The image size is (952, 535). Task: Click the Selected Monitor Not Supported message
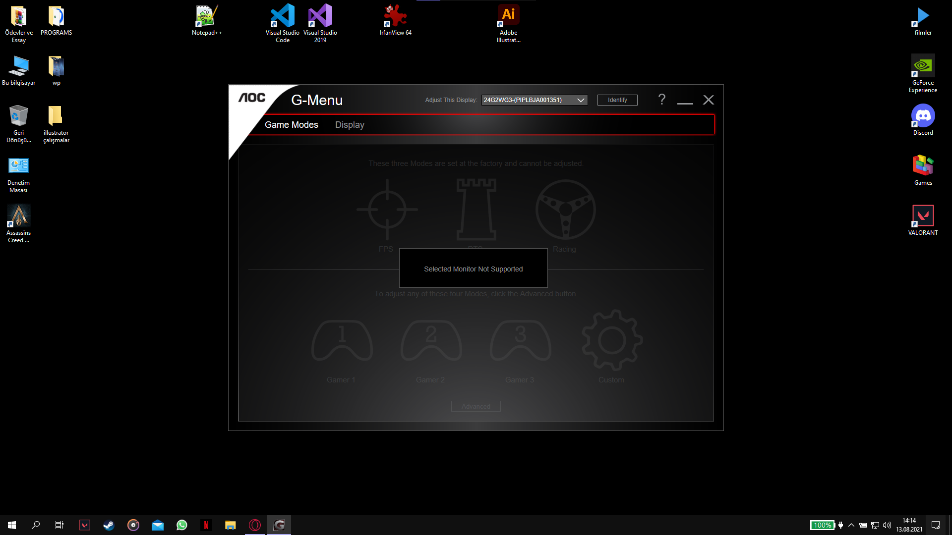pyautogui.click(x=473, y=269)
